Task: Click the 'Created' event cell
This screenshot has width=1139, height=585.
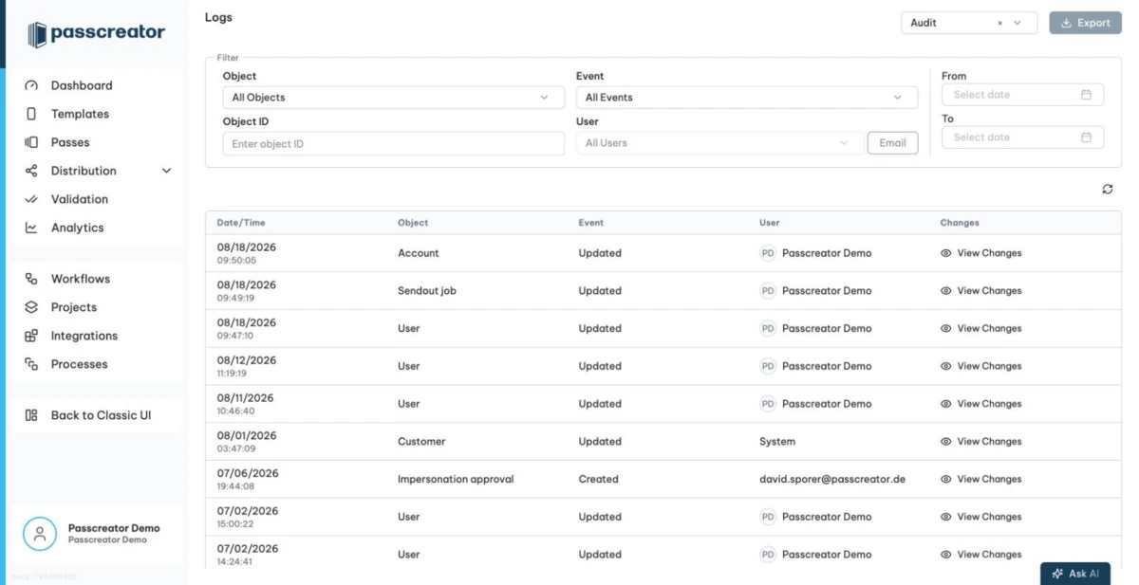Action: point(598,480)
